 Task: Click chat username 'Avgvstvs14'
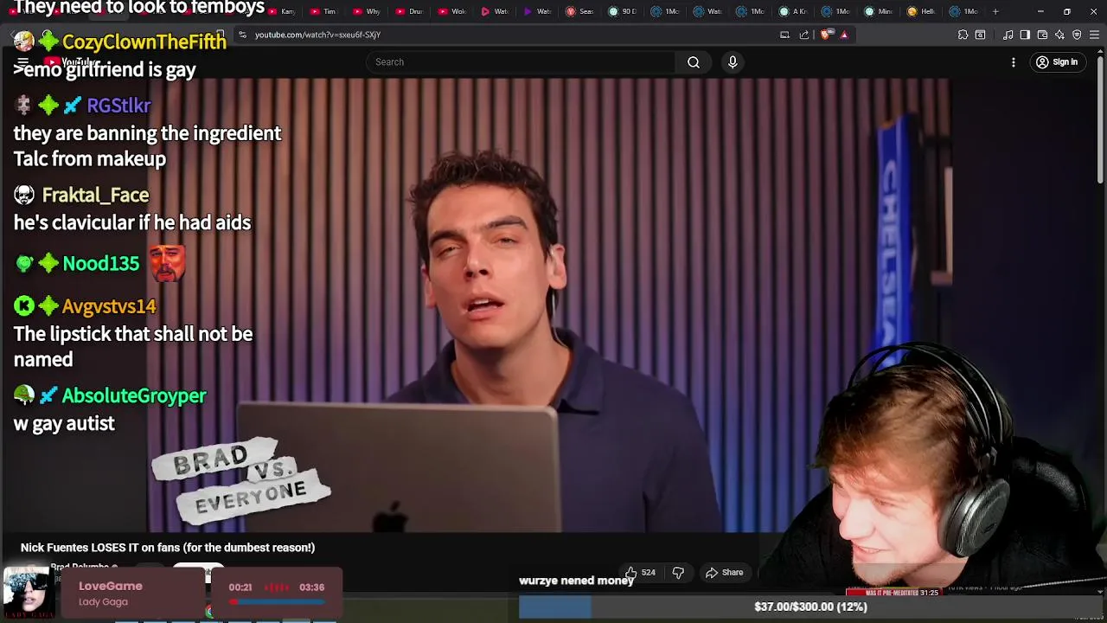pos(109,306)
